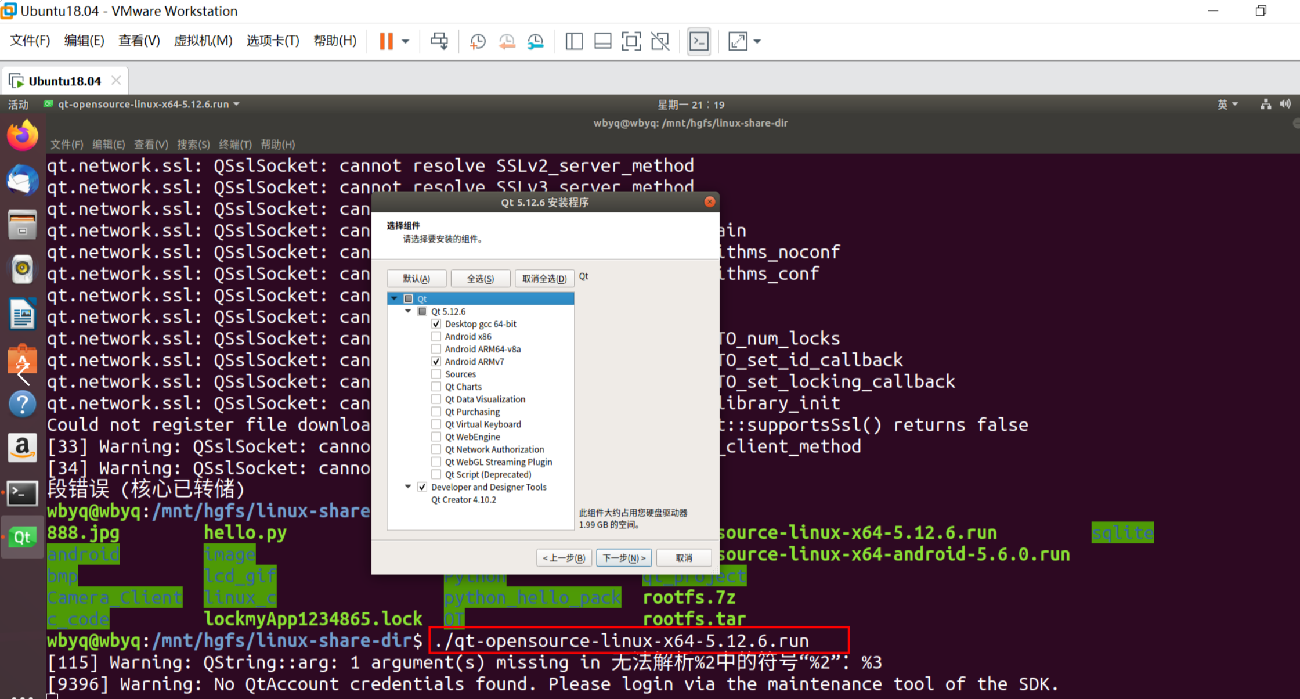Screen dimensions: 1300x699
Task: Enter full screen mode icon
Action: tap(631, 41)
